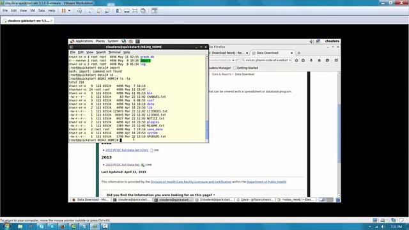Click the Firefox reload button

[237, 60]
